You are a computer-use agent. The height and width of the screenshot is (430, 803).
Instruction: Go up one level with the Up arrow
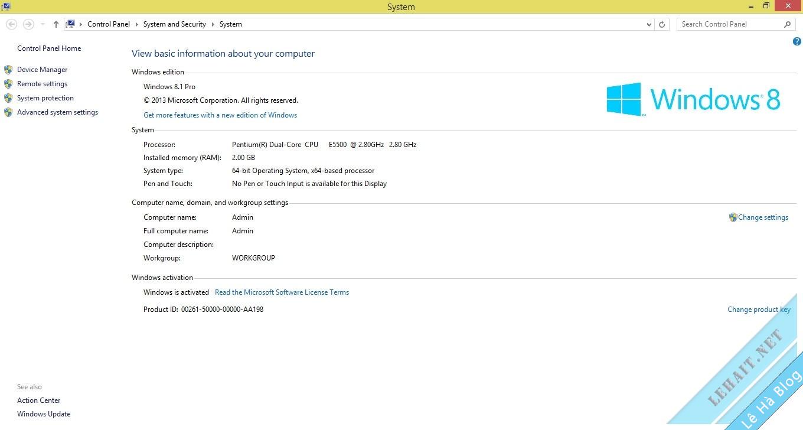point(56,24)
